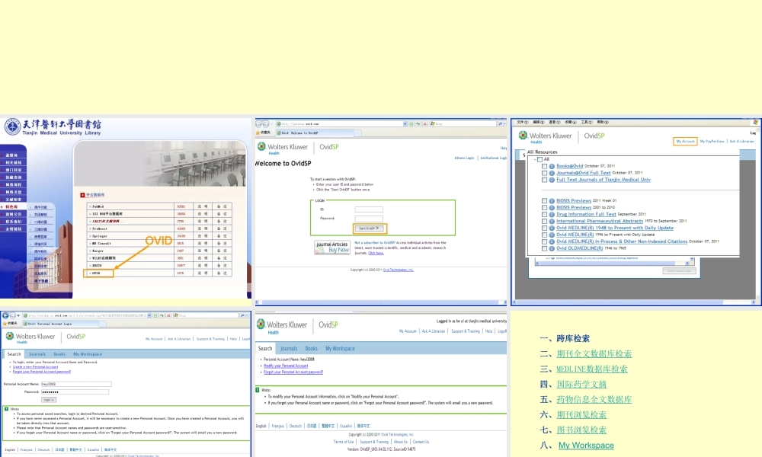Click the Journal Articles Buy Now graphic
Viewport: 762px width, 457px height.
pyautogui.click(x=331, y=247)
